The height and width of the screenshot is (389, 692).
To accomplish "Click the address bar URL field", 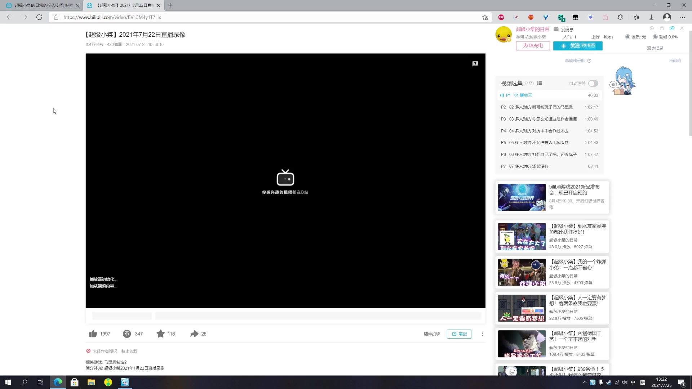I will 270,17.
